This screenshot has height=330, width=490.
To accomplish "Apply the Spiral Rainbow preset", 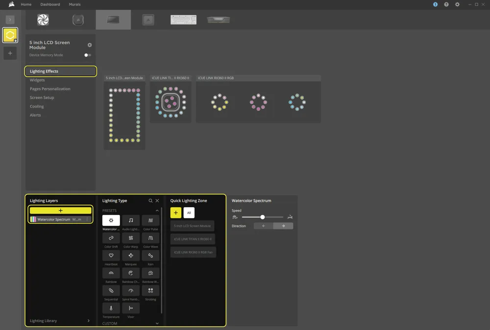I will tap(131, 290).
